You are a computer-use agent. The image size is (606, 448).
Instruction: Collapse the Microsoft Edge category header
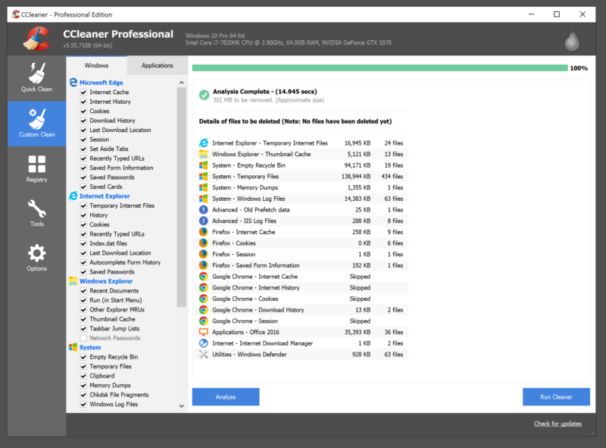coord(101,83)
